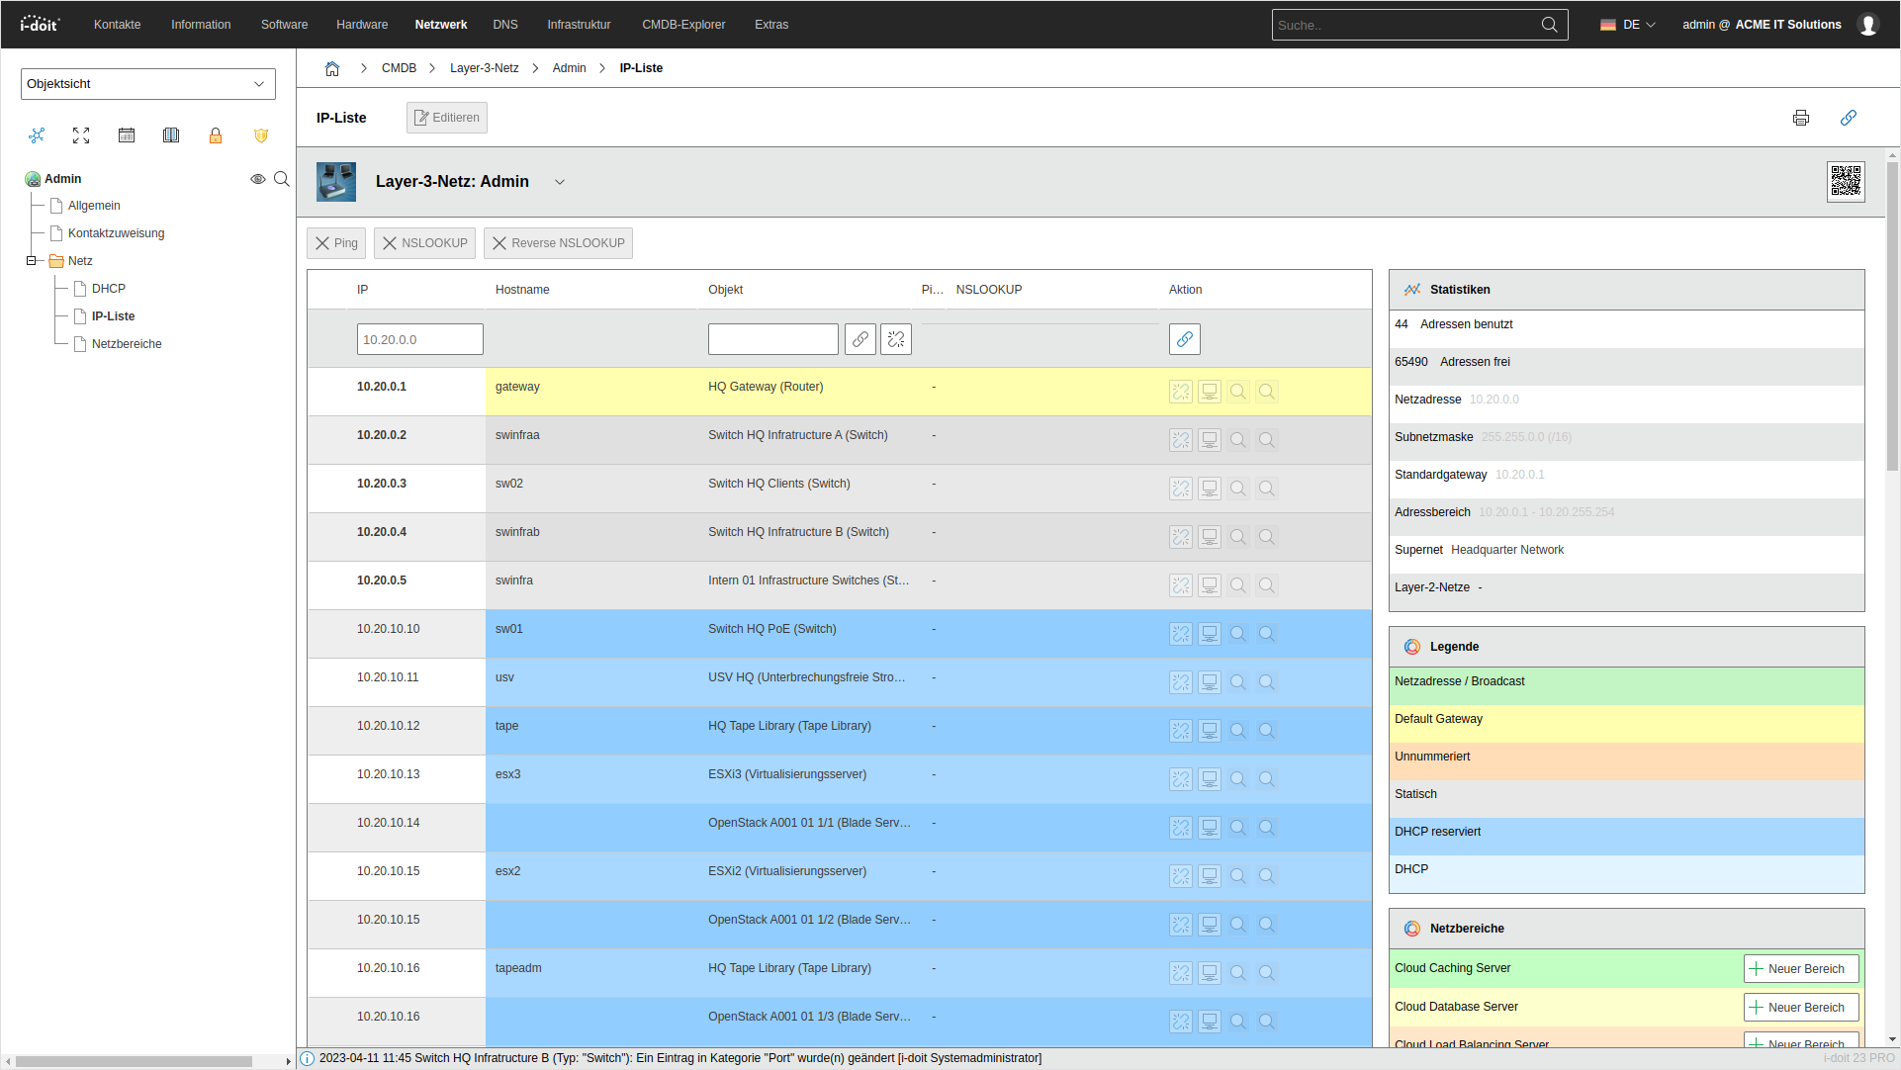Select the CMDB-Explorer menu item

click(x=682, y=24)
